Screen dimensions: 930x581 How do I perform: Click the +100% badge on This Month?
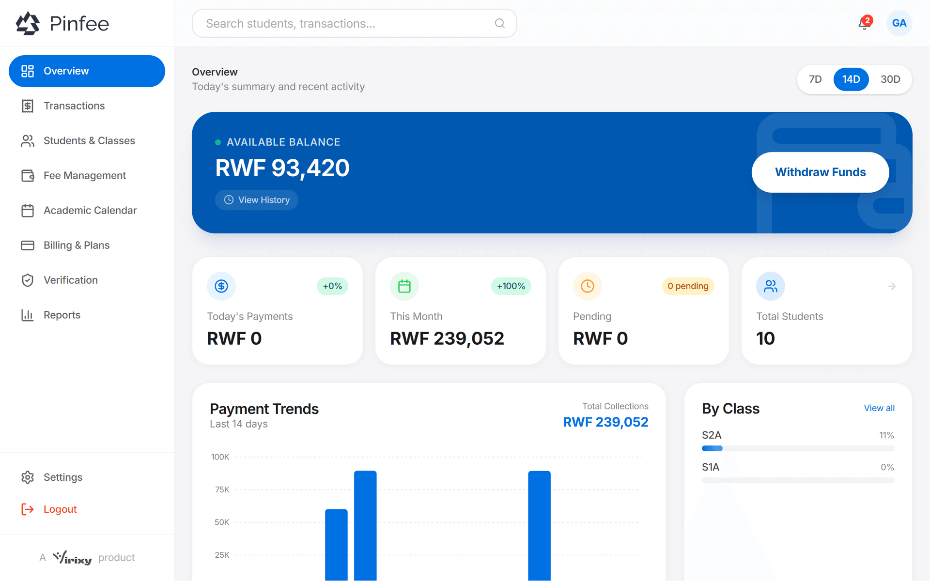coord(511,286)
